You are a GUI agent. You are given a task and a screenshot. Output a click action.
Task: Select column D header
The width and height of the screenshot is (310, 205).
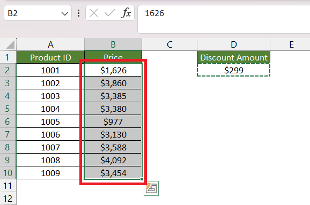coord(233,44)
